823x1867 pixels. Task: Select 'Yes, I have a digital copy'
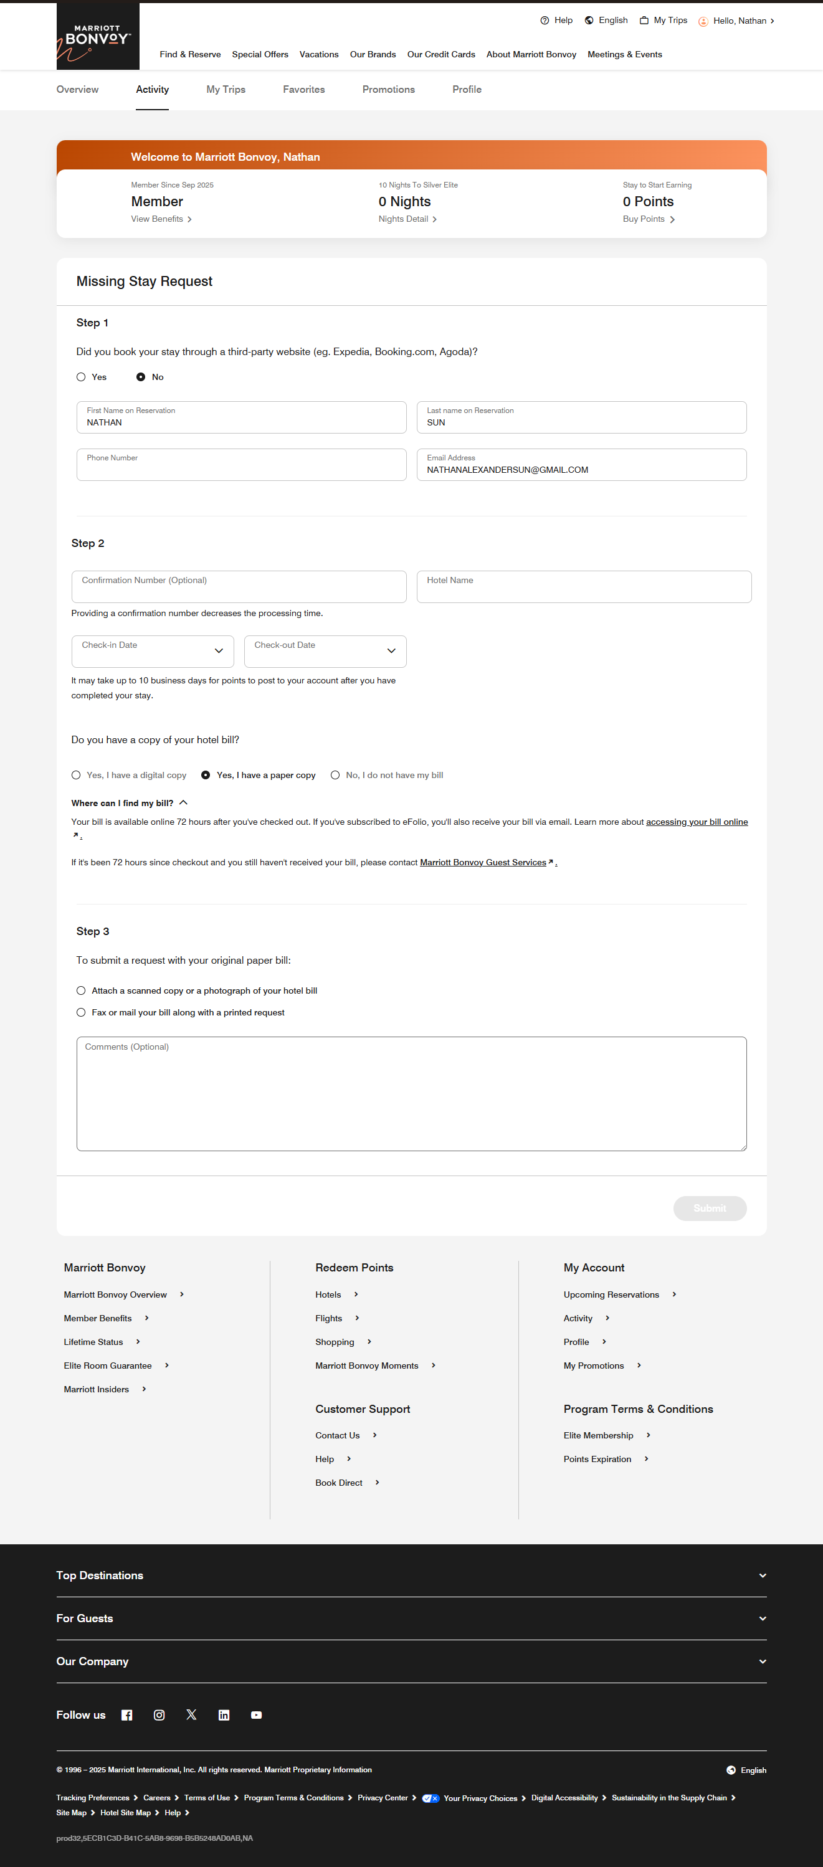click(x=76, y=775)
